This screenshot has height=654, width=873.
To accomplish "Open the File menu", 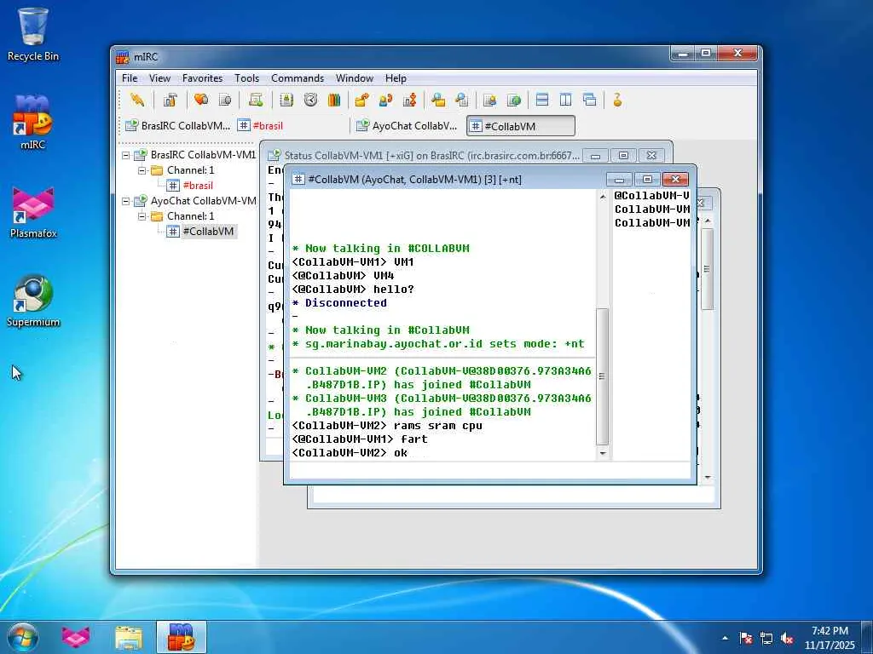I will 130,78.
